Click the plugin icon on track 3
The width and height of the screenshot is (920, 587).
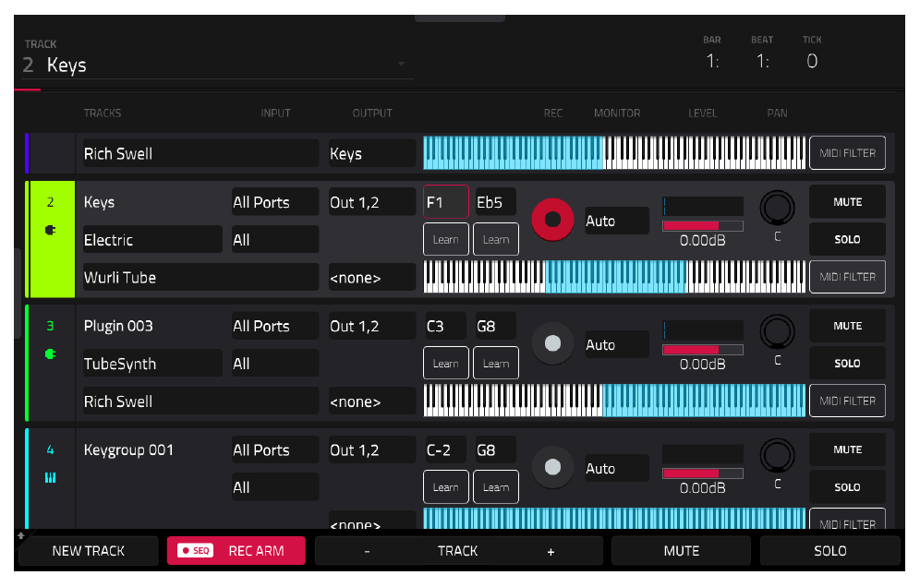[51, 353]
